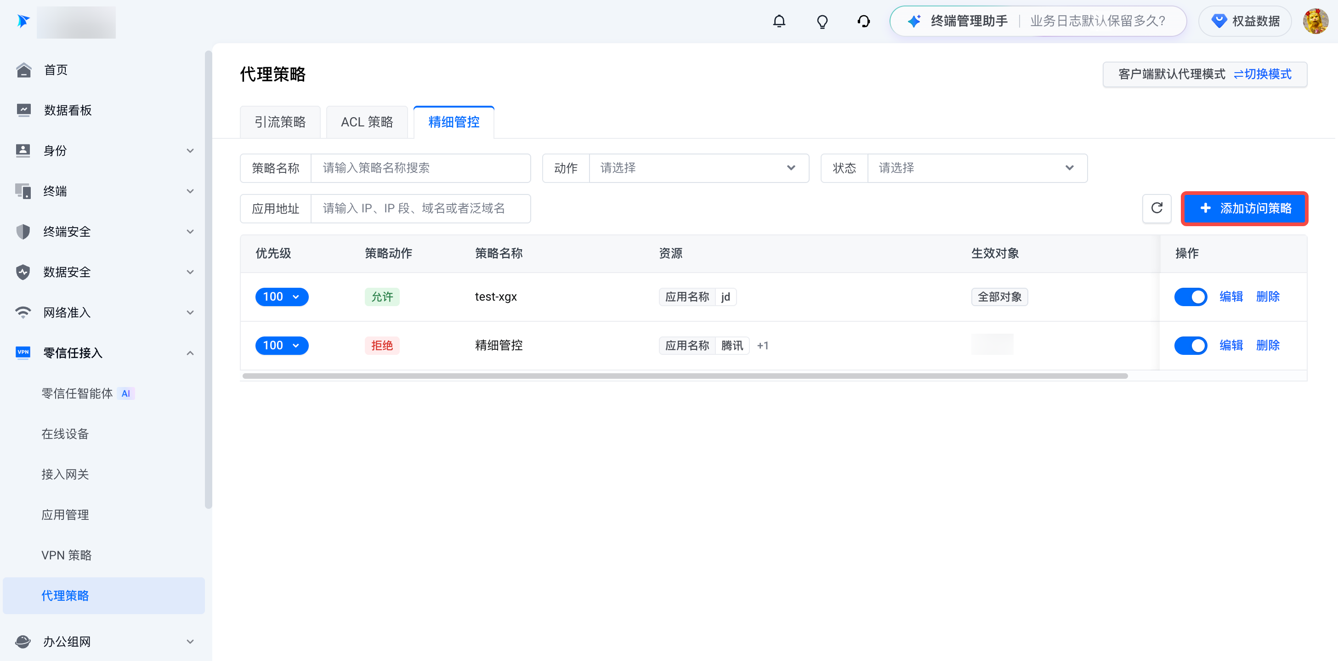Open the 终端管理助手 sparkle assistant
Image resolution: width=1338 pixels, height=661 pixels.
click(x=1038, y=21)
